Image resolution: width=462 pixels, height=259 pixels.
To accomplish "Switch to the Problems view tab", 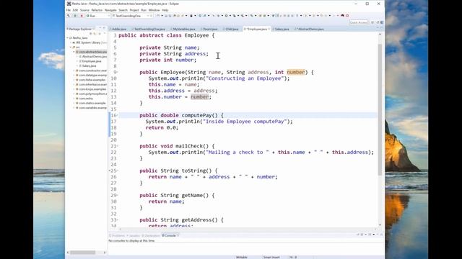I will [117, 235].
